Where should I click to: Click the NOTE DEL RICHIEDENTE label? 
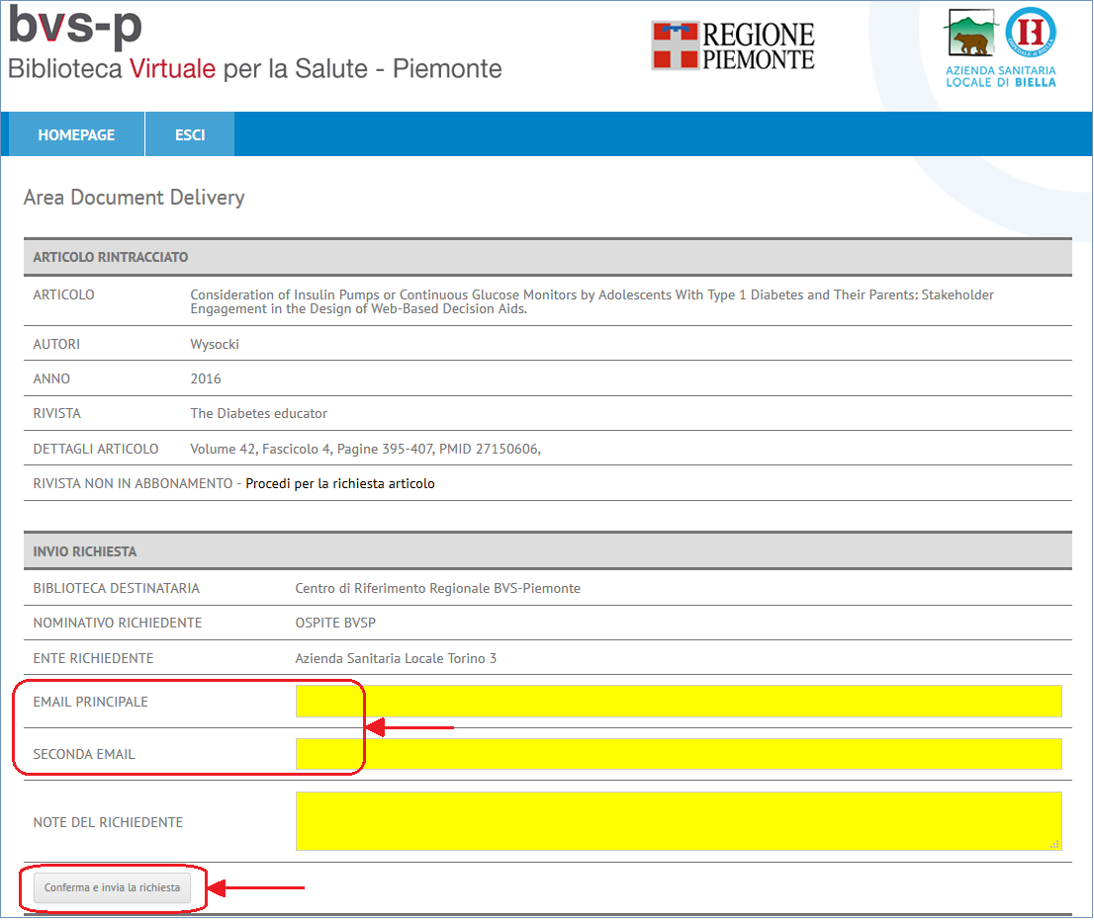pos(108,822)
